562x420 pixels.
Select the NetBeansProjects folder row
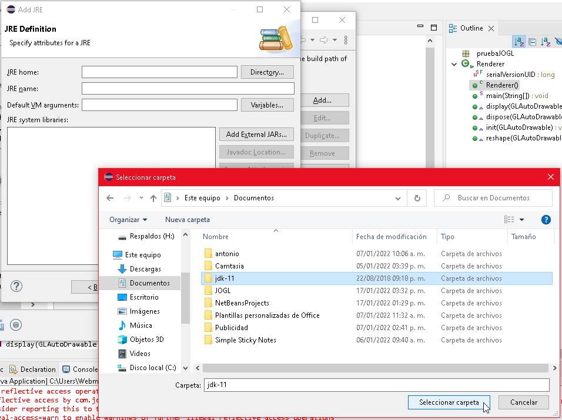pos(376,303)
